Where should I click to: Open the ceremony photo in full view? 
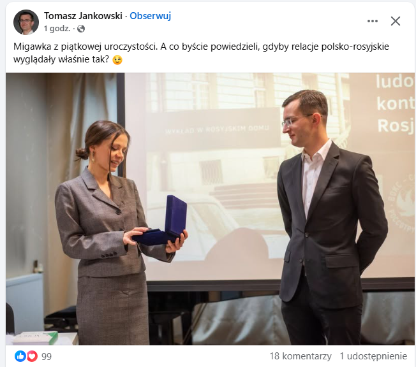(210, 209)
